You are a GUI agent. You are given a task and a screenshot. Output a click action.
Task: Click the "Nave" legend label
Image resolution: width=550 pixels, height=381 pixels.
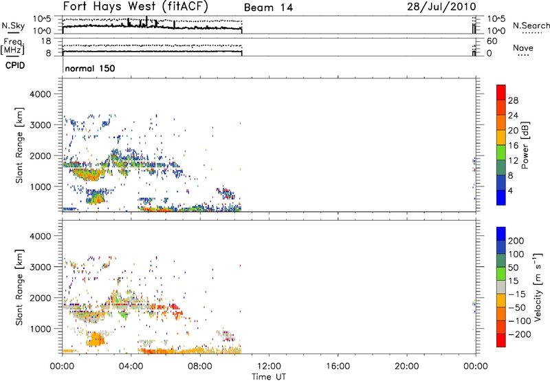(522, 47)
